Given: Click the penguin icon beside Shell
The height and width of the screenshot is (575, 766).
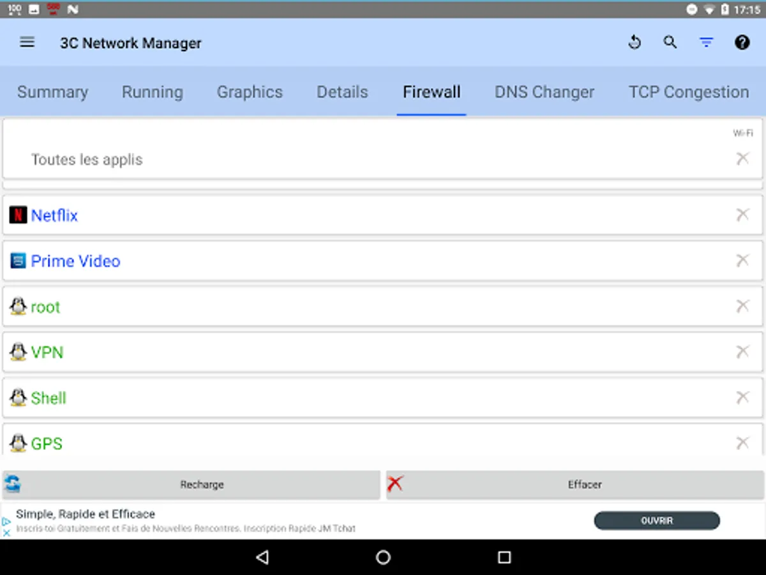Looking at the screenshot, I should (18, 397).
